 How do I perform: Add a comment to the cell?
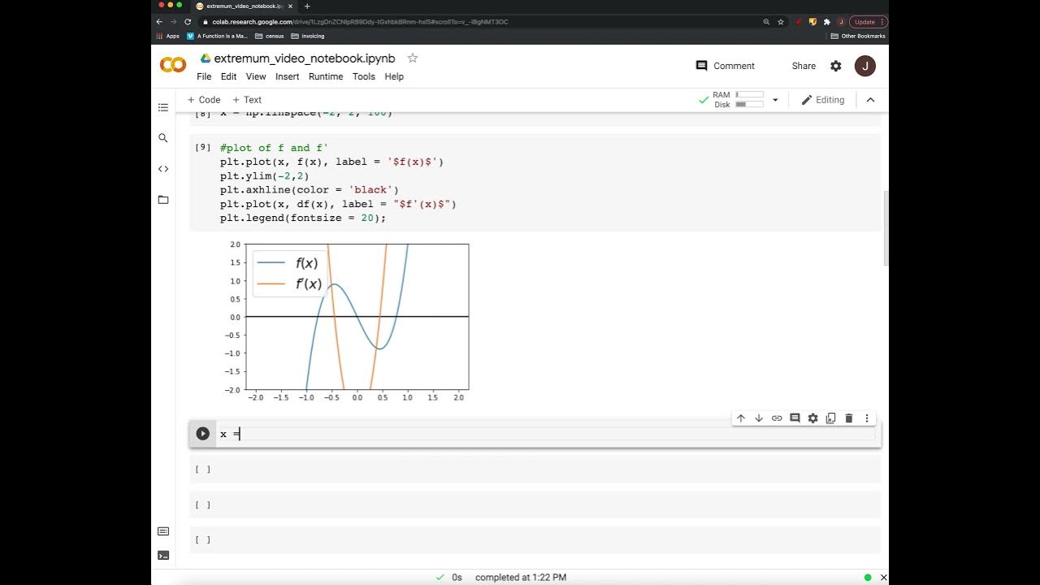[795, 418]
